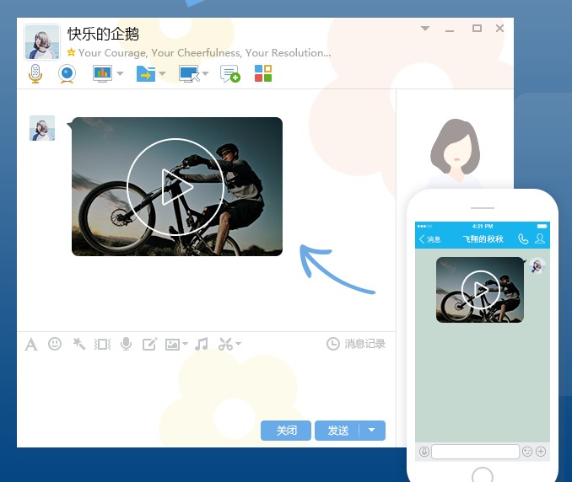Click the send file folder icon
Viewport: 572px width, 482px height.
146,73
